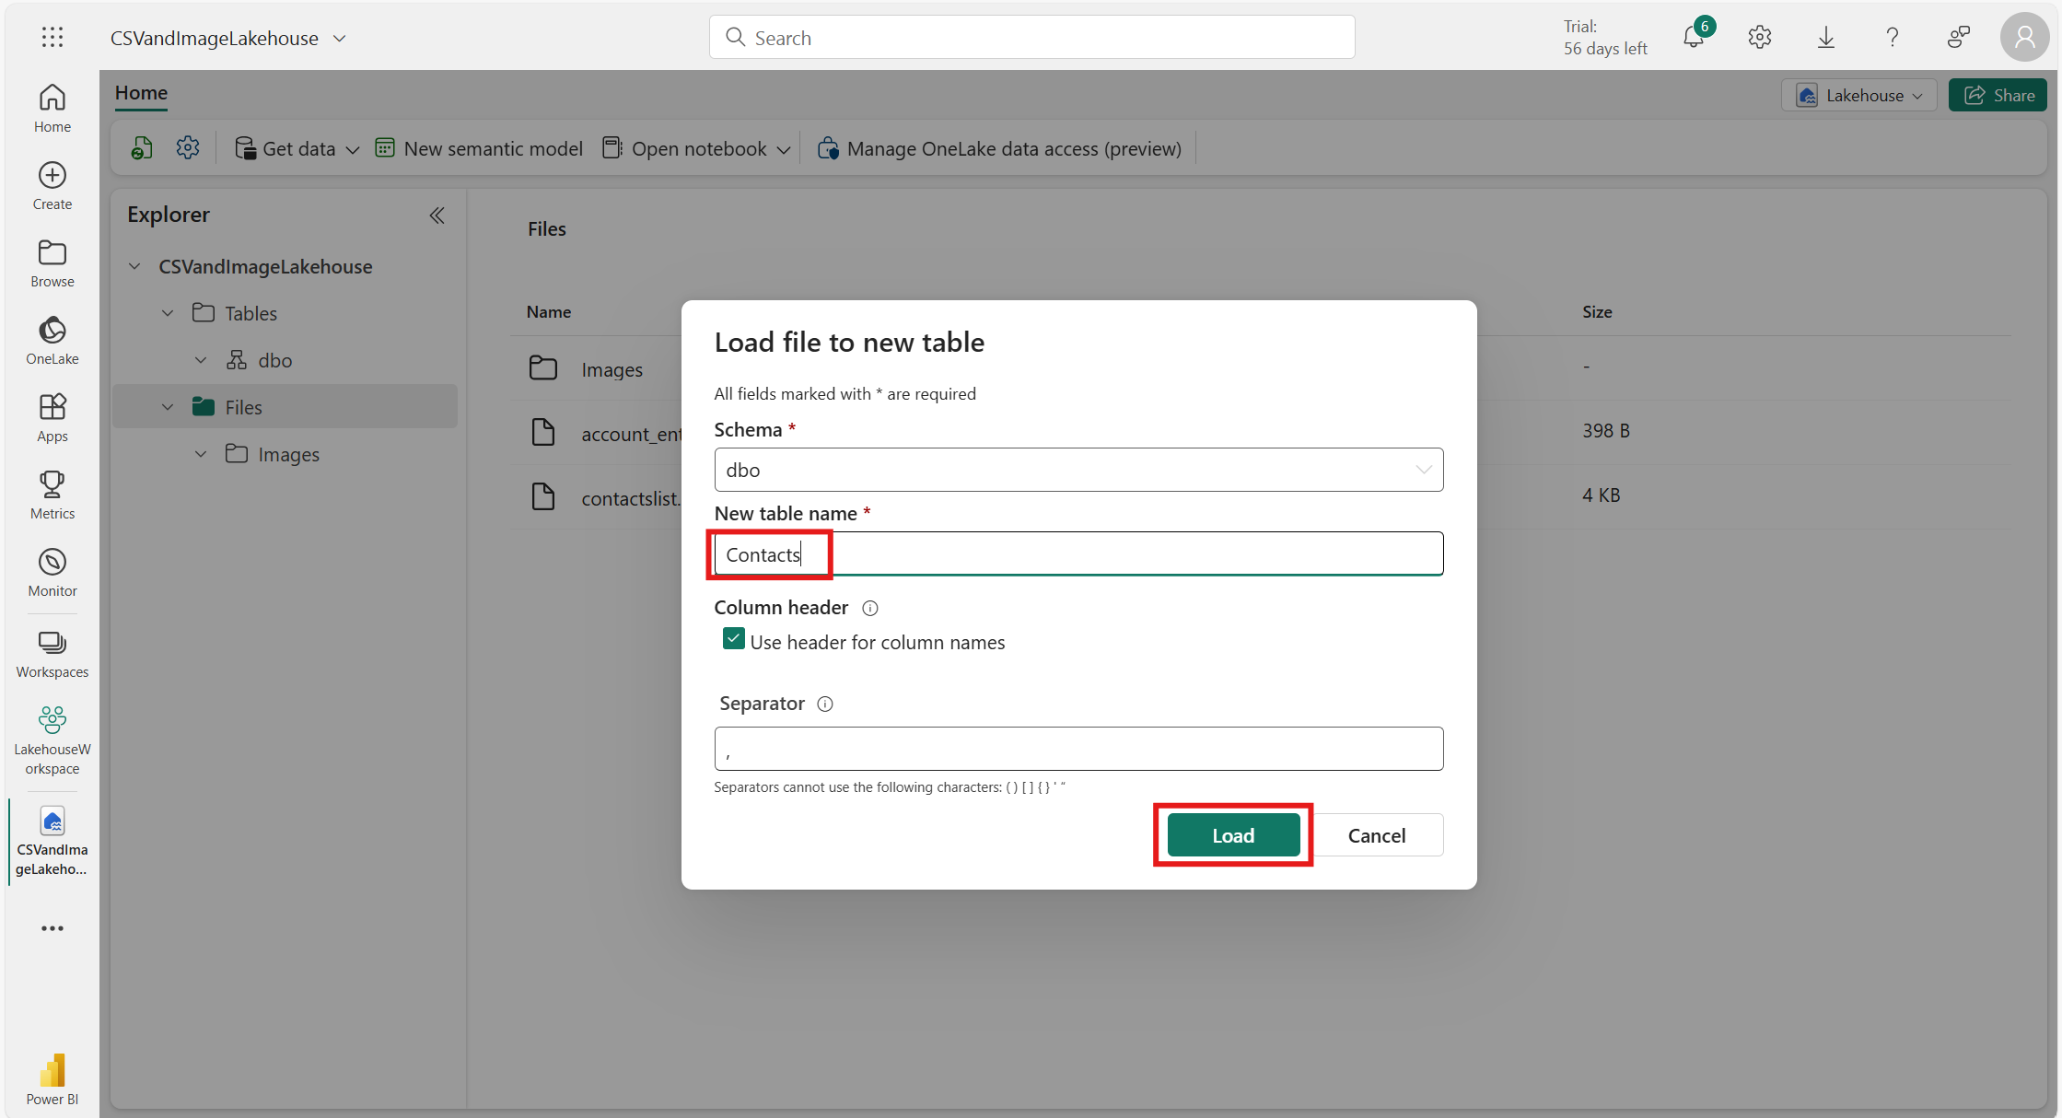Viewport: 2062px width, 1118px height.
Task: Click the Cancel button
Action: coord(1376,835)
